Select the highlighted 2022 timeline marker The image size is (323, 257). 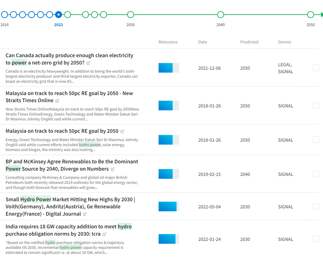coord(58,14)
